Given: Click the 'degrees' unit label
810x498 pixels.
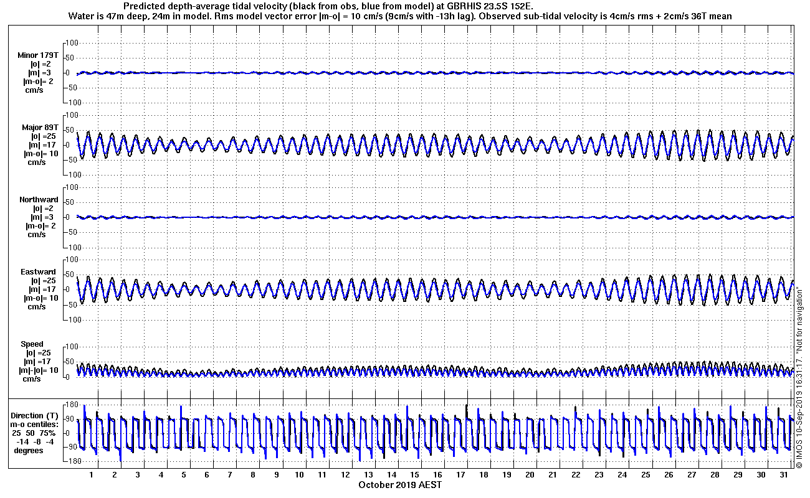Looking at the screenshot, I should click(x=29, y=450).
